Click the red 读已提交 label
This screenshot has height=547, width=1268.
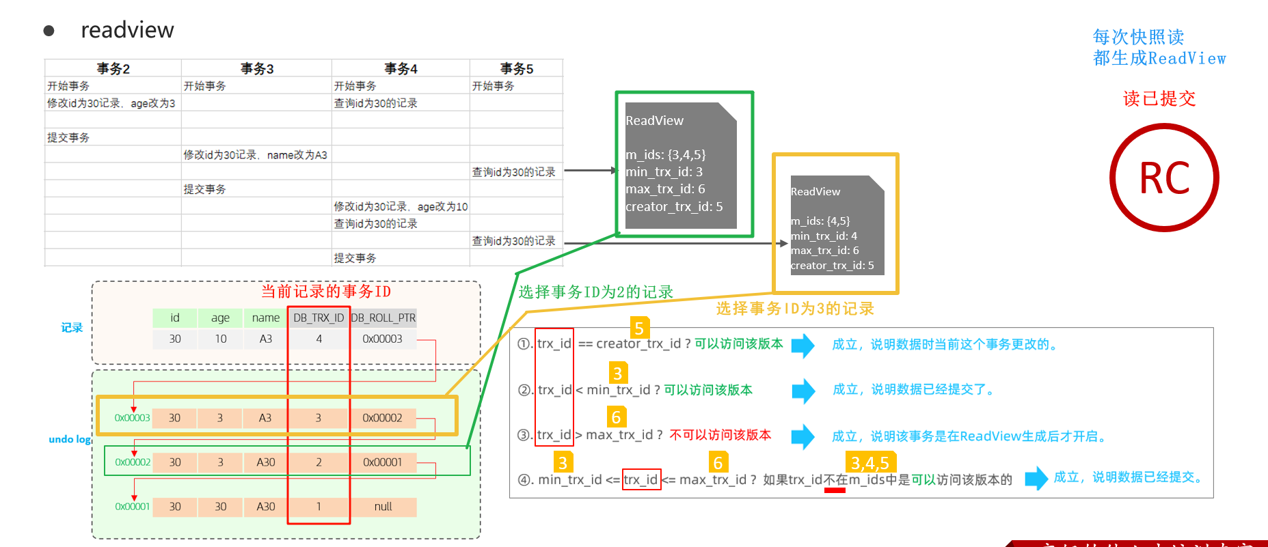1159,99
